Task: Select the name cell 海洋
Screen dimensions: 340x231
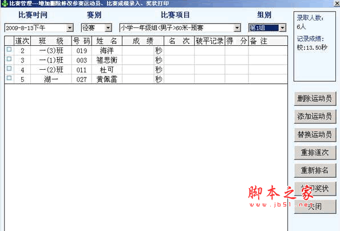Action: click(x=107, y=50)
